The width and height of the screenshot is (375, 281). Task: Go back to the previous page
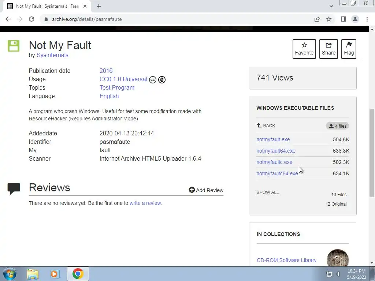coord(8,19)
